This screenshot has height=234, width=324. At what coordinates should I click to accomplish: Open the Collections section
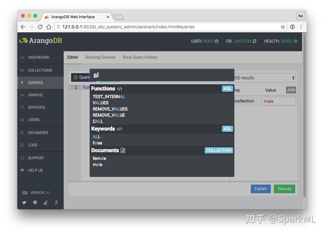pyautogui.click(x=39, y=70)
